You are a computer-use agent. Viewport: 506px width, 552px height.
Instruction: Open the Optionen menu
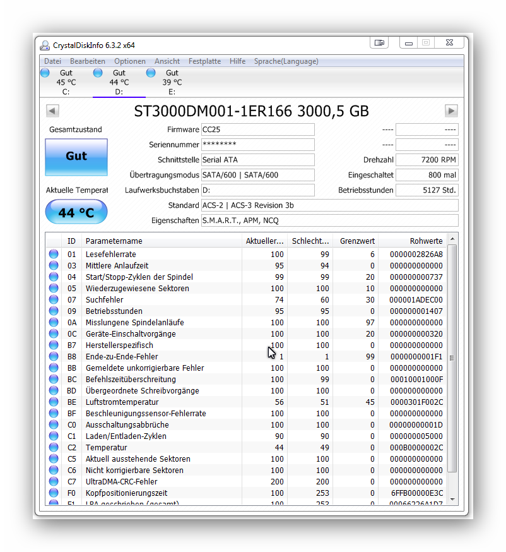pos(129,61)
